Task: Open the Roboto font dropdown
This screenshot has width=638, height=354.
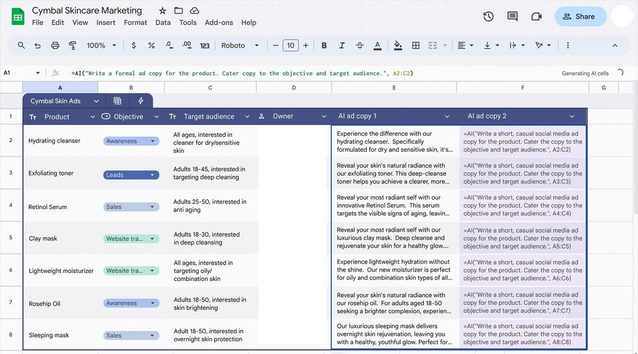Action: 240,46
